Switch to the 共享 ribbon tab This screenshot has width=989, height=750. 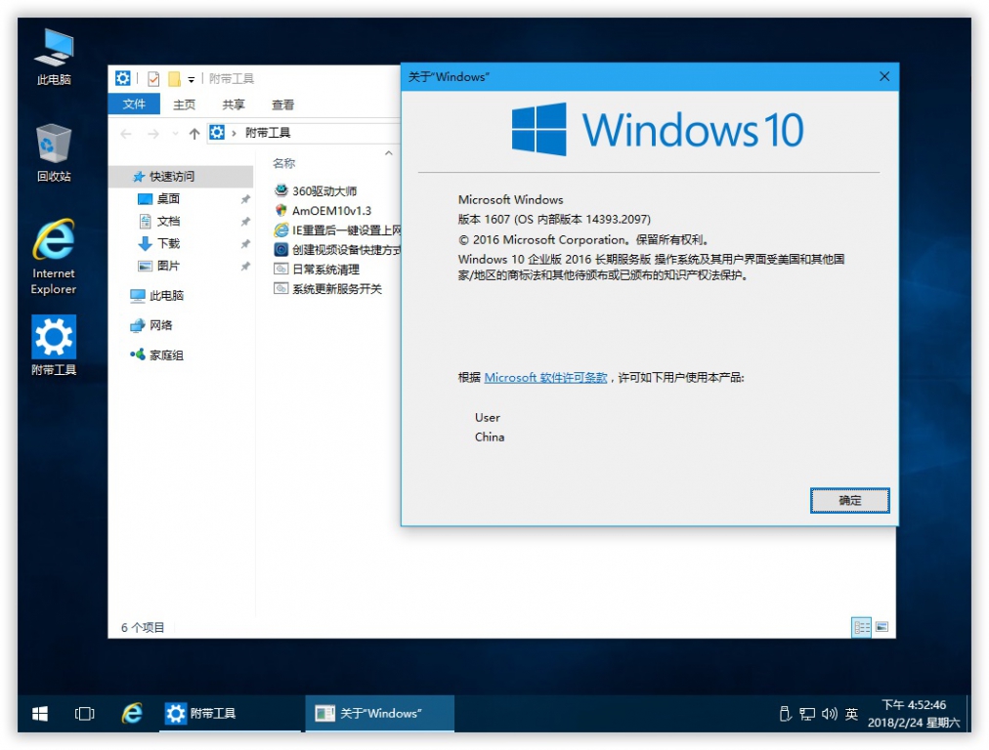[234, 104]
